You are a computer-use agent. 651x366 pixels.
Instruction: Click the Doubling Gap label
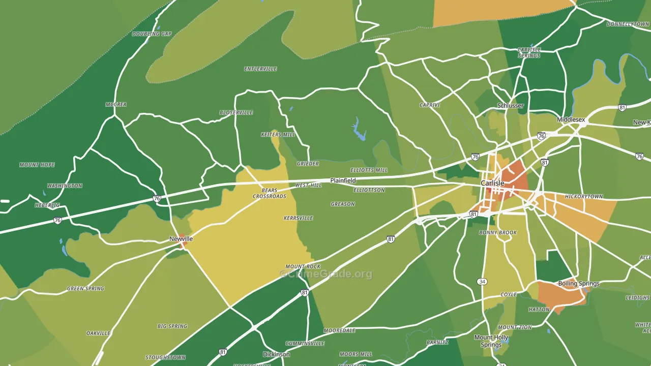(x=152, y=34)
